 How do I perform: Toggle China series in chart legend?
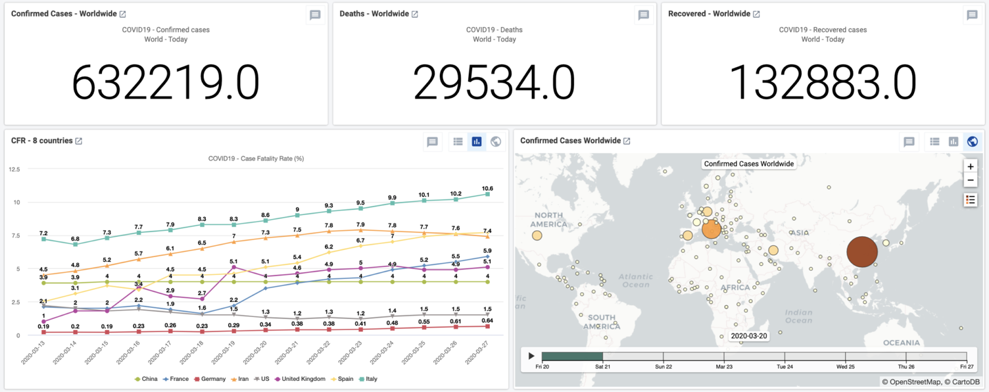pos(146,379)
